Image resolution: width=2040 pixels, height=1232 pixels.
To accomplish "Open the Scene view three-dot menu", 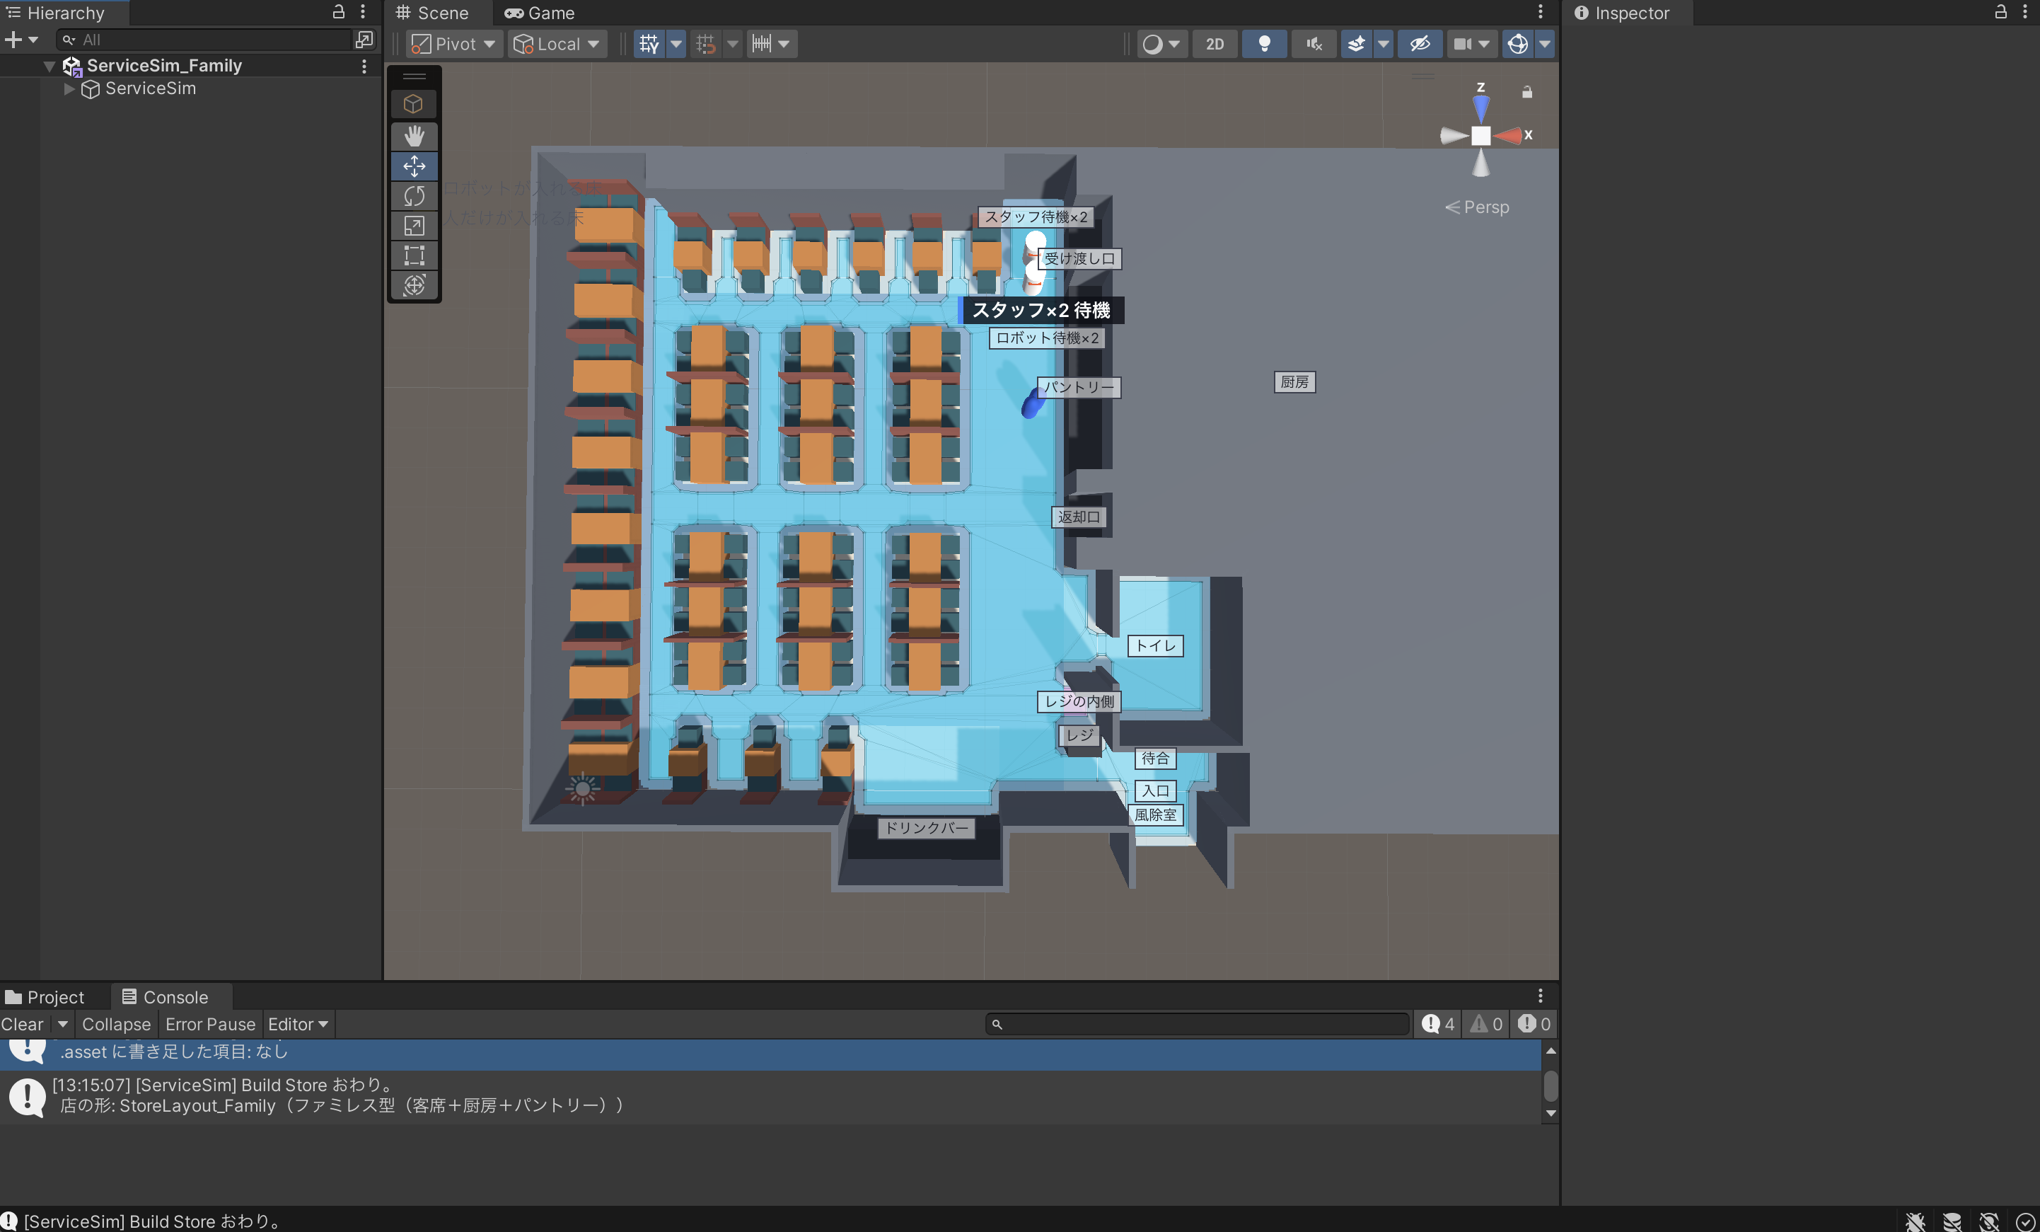I will click(1540, 11).
